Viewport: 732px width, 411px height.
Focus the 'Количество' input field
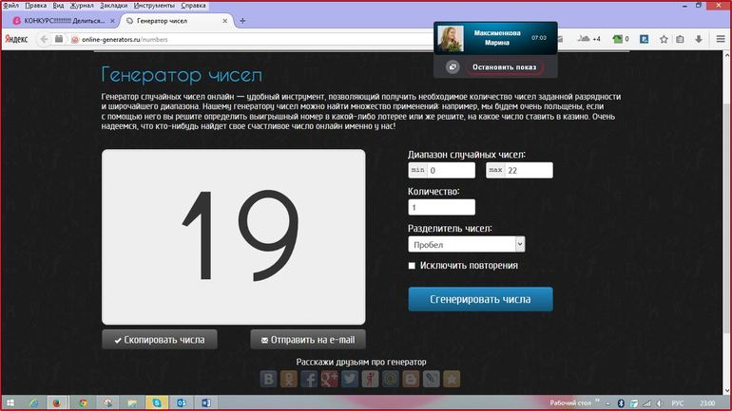pyautogui.click(x=441, y=207)
